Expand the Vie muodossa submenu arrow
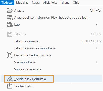This screenshot has height=91, width=103. 96,62
